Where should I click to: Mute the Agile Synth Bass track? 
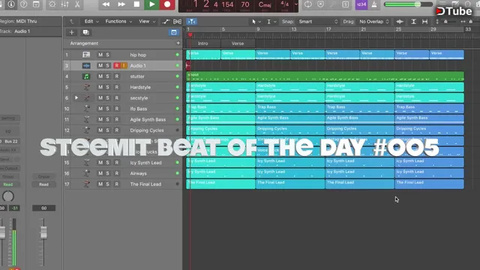(100, 119)
